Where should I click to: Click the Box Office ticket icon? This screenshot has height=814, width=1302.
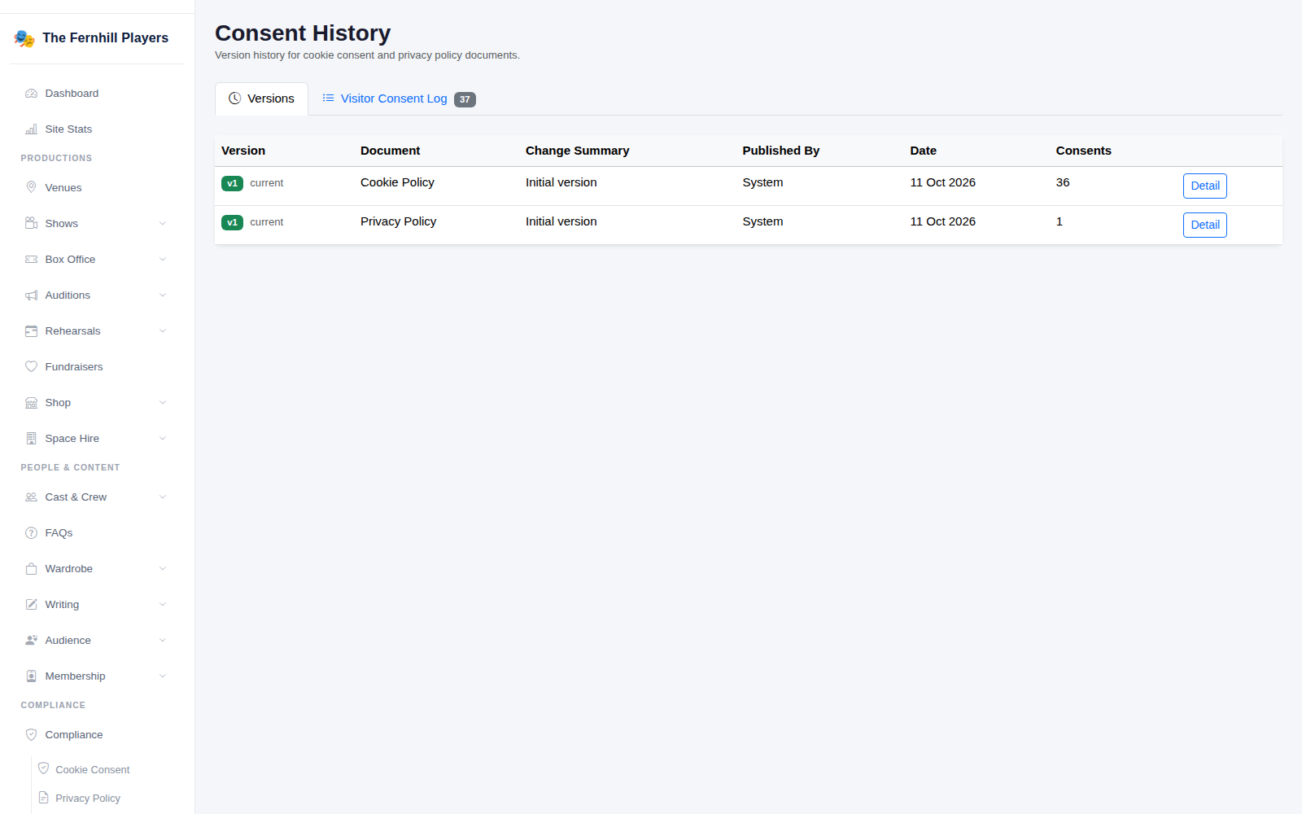point(31,260)
